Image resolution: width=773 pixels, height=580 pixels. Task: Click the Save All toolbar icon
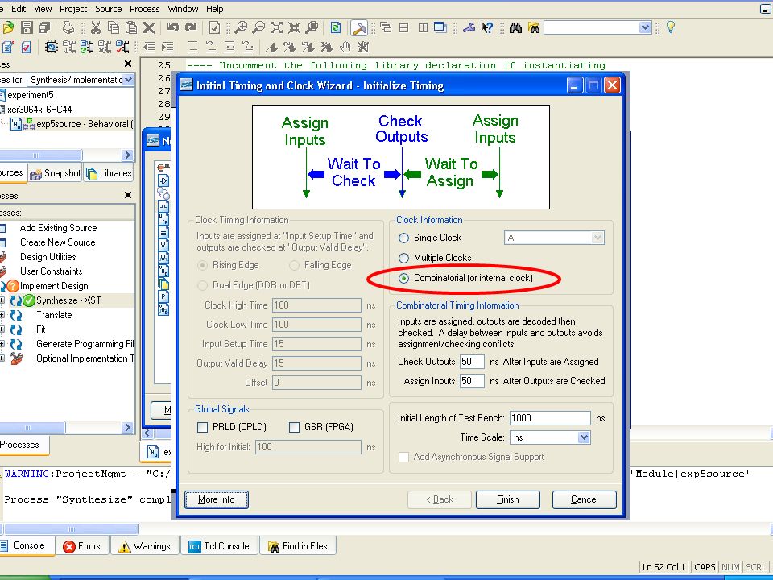(44, 27)
